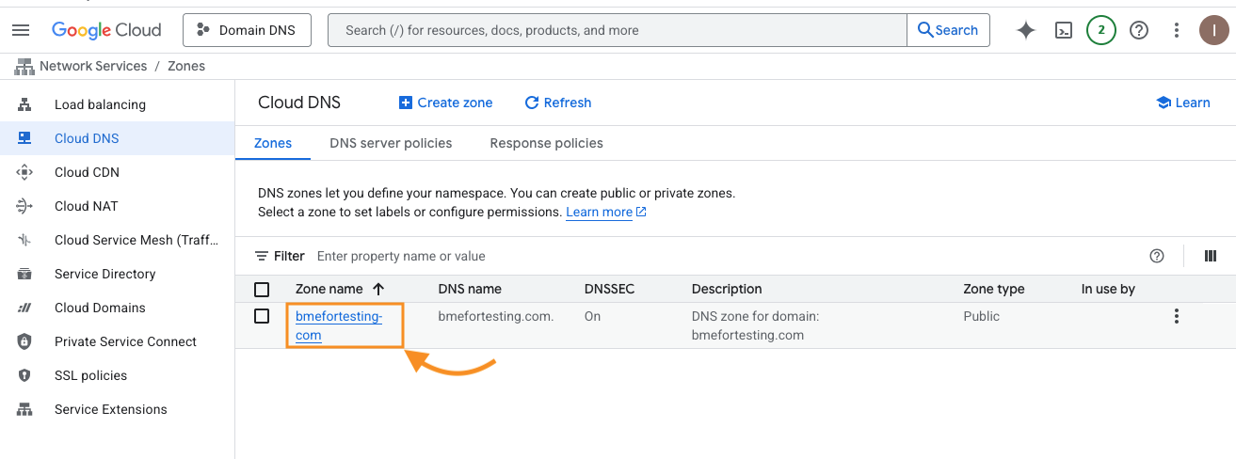Image resolution: width=1236 pixels, height=459 pixels.
Task: Click the Refresh button
Action: [558, 103]
